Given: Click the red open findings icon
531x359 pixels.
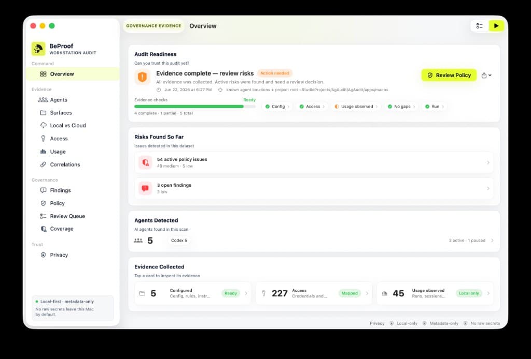Looking at the screenshot, I should [x=145, y=188].
